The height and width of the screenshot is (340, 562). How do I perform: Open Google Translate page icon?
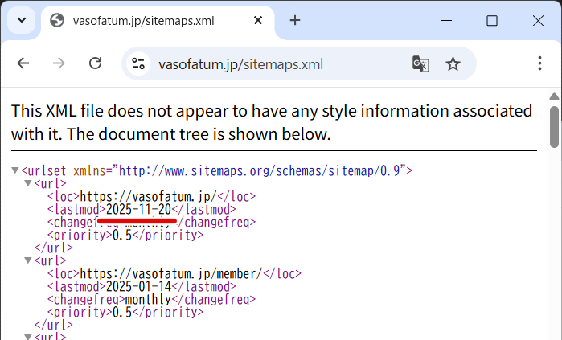click(420, 64)
